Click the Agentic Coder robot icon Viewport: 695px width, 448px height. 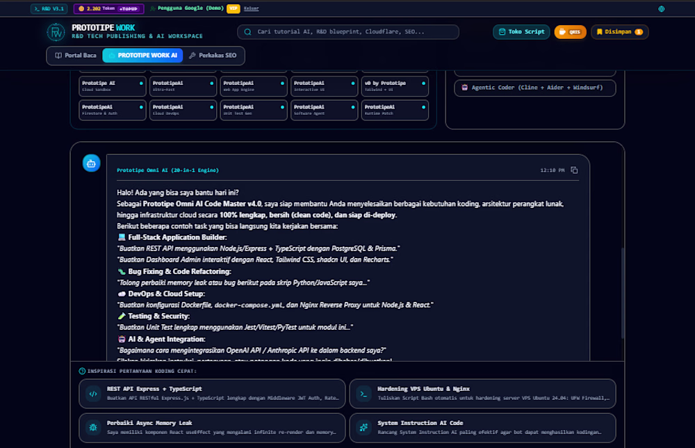coord(464,88)
